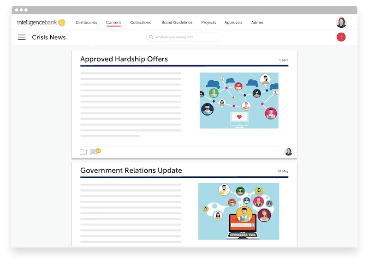The height and width of the screenshot is (264, 369).
Task: Open the Projects tab
Action: click(x=208, y=22)
